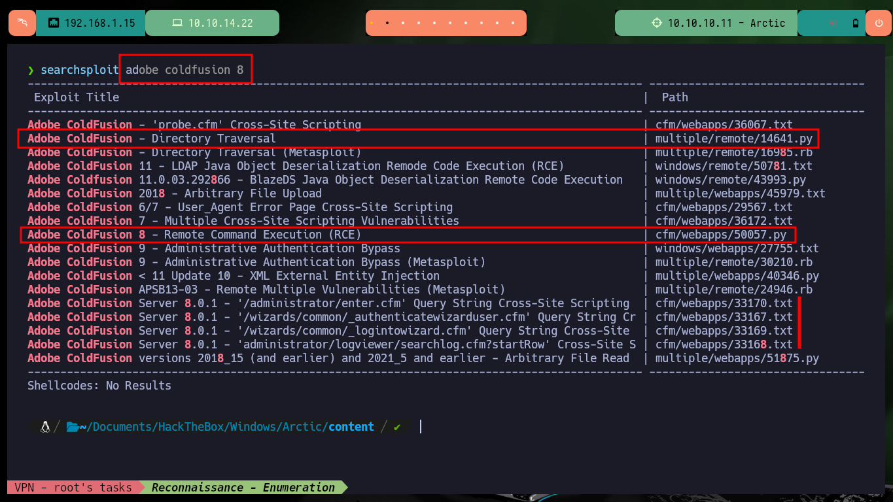Select the 'probe.cfm' Cross-Site Scripting row title
The image size is (893, 502).
click(194, 125)
